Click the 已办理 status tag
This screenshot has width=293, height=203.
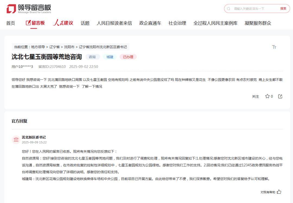coord(128,57)
